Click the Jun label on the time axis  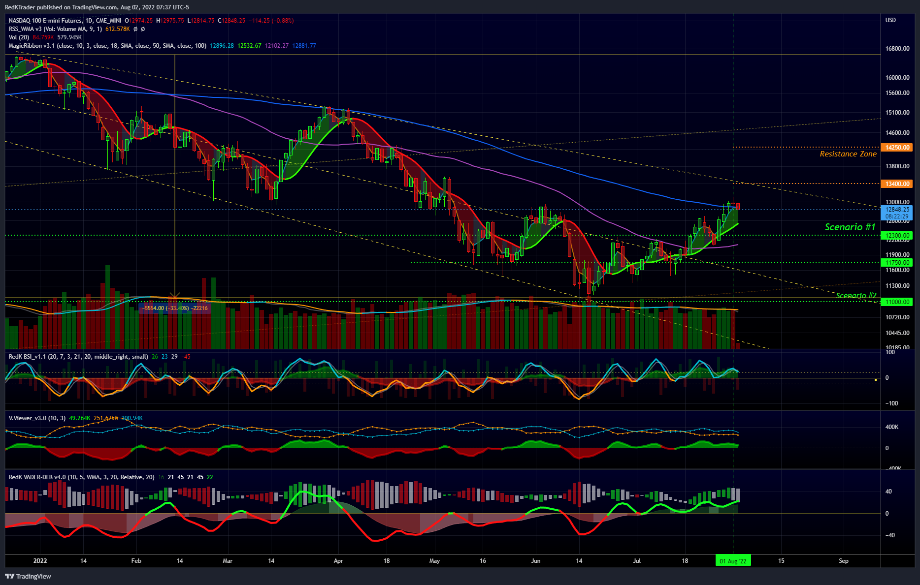click(536, 561)
